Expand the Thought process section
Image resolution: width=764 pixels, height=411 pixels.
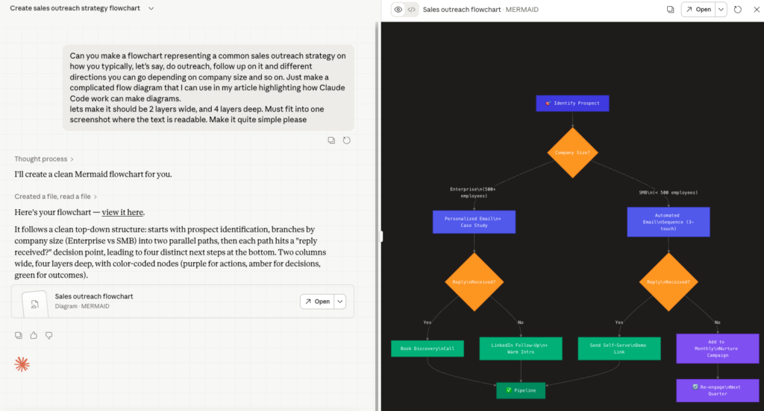click(x=45, y=159)
